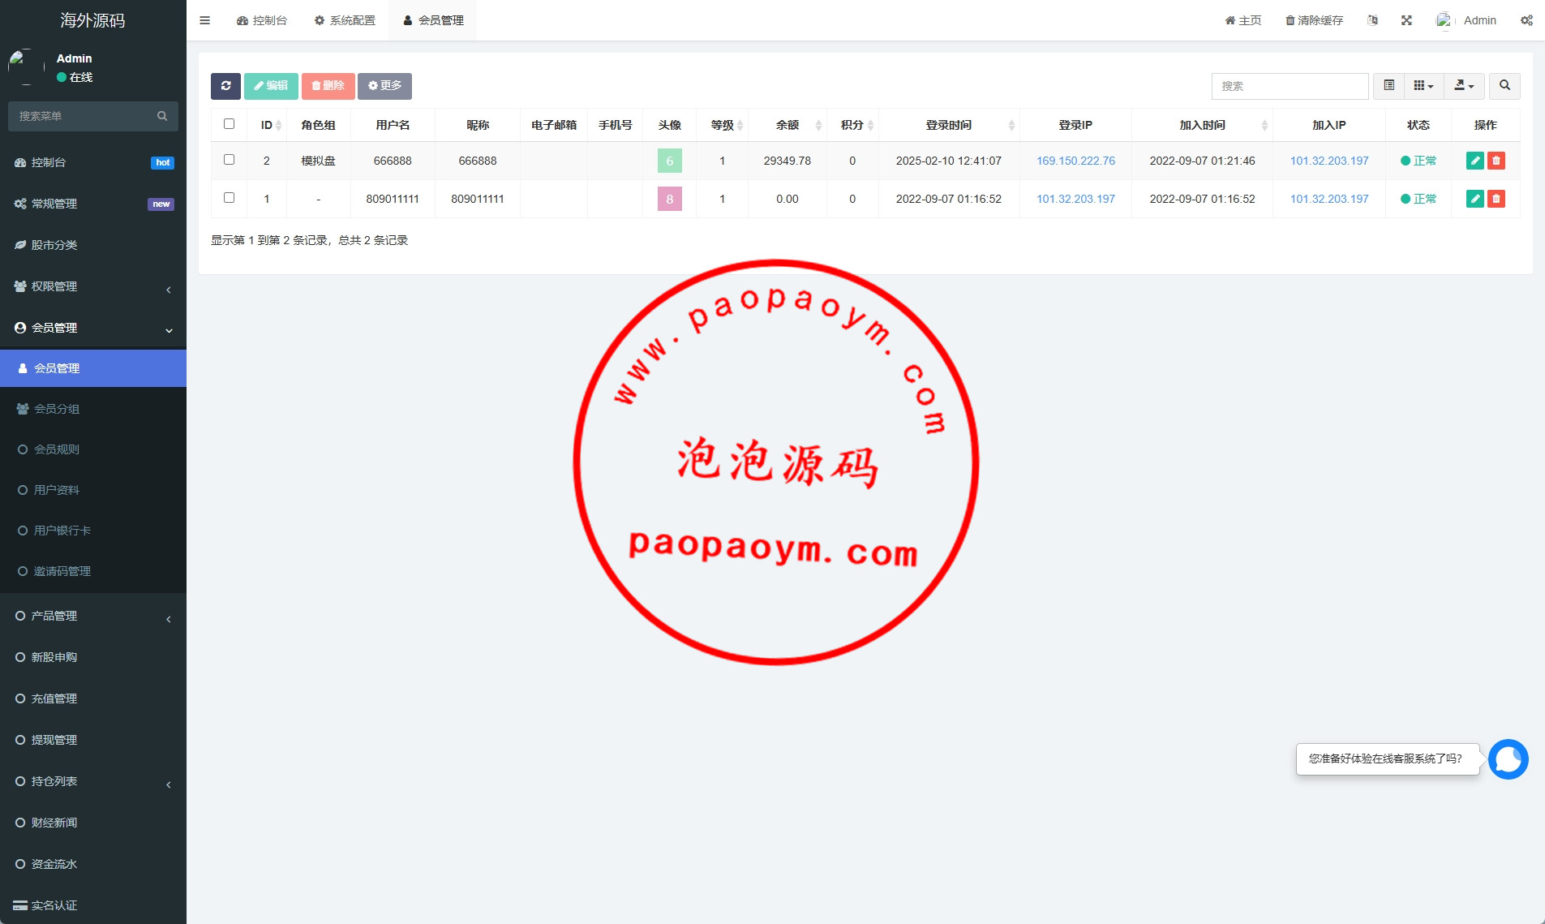Open settings gears icon at top right

[1526, 20]
